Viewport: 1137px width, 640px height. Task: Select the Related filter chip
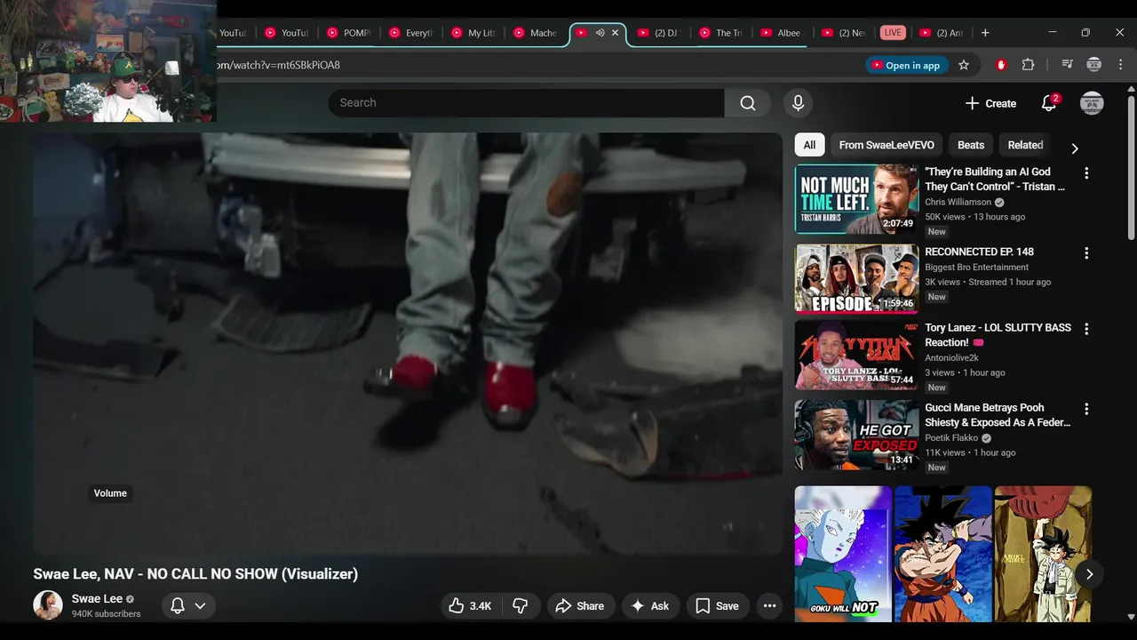coord(1025,145)
